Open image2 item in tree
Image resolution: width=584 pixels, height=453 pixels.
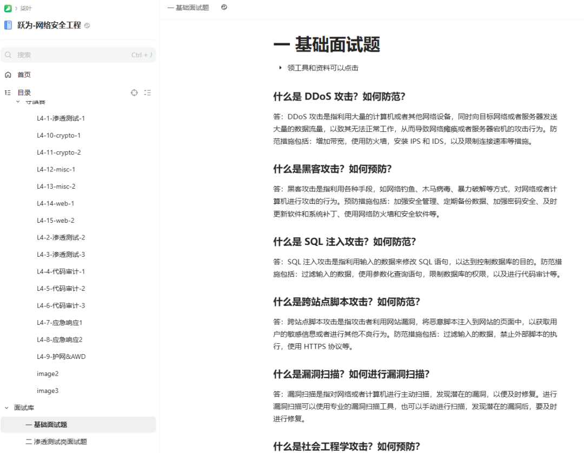[47, 374]
